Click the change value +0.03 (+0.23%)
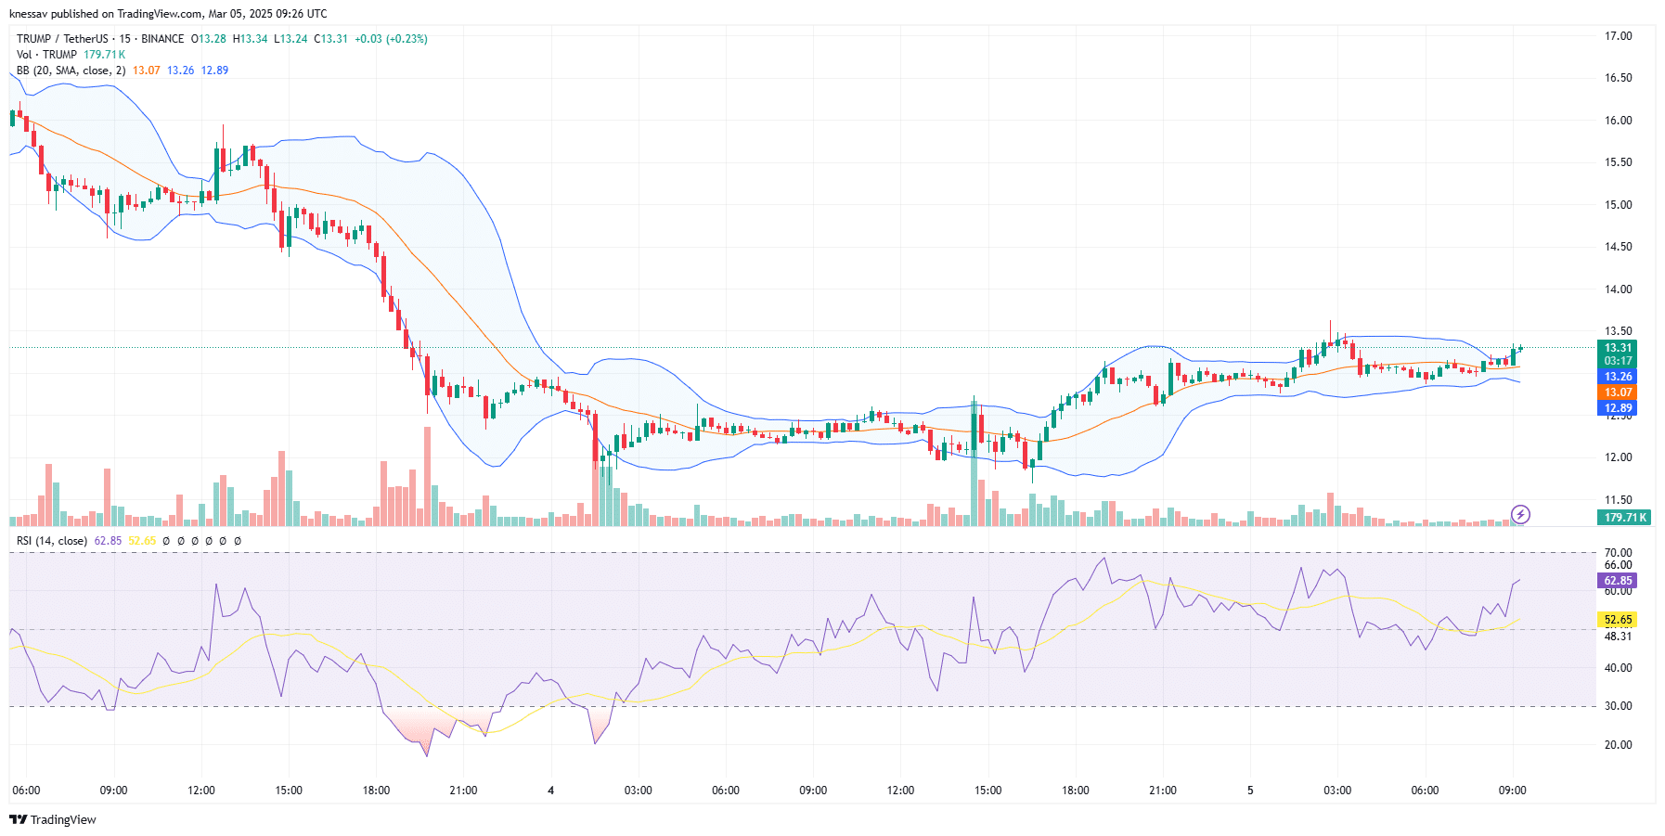 391,39
